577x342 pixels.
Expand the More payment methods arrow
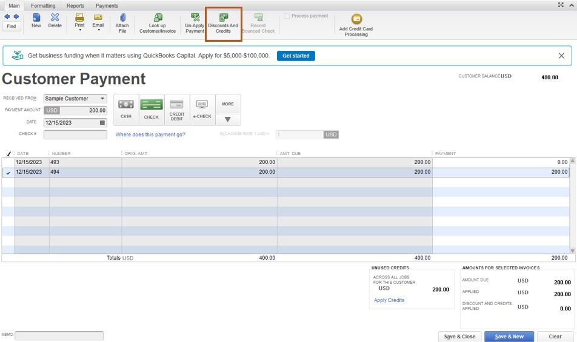point(228,119)
